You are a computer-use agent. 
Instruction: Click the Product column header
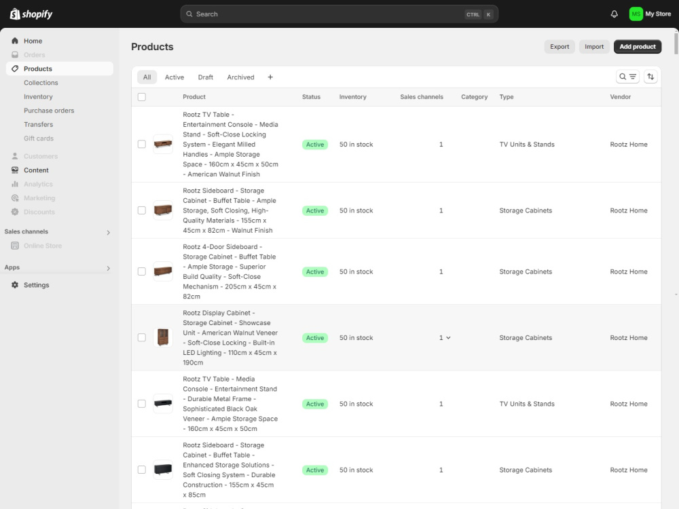pyautogui.click(x=194, y=97)
